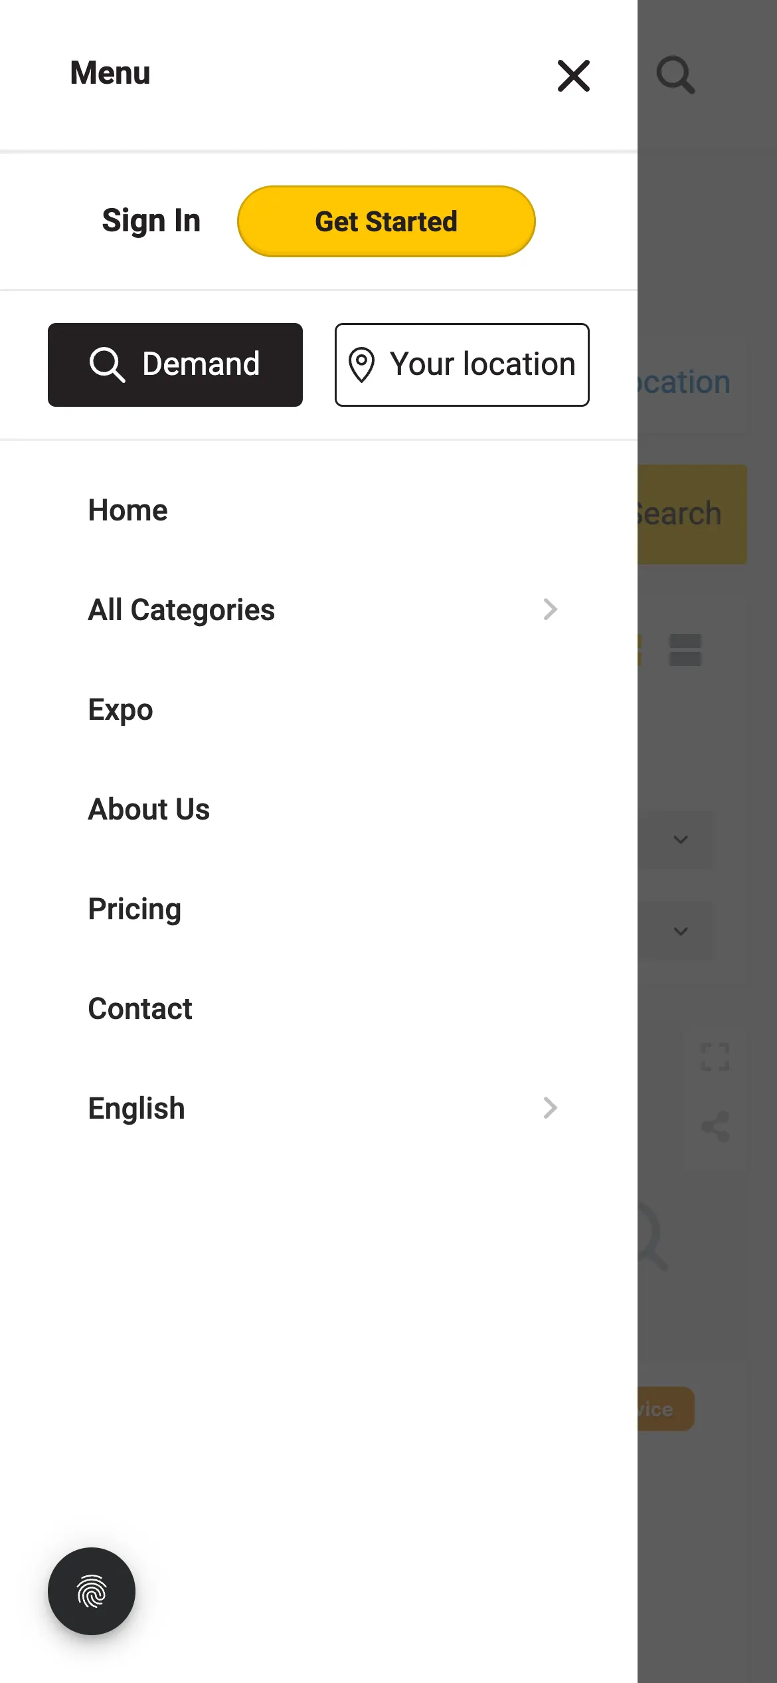Open the upper dimmed dropdown chevron

[681, 840]
